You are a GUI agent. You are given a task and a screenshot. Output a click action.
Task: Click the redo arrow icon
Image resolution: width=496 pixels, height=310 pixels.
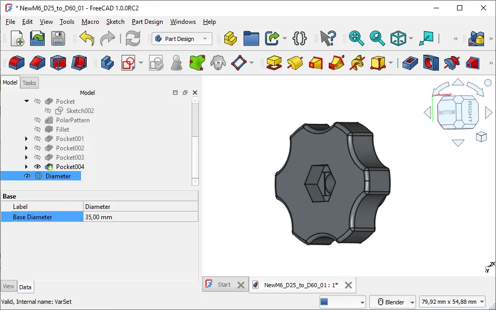coord(108,38)
